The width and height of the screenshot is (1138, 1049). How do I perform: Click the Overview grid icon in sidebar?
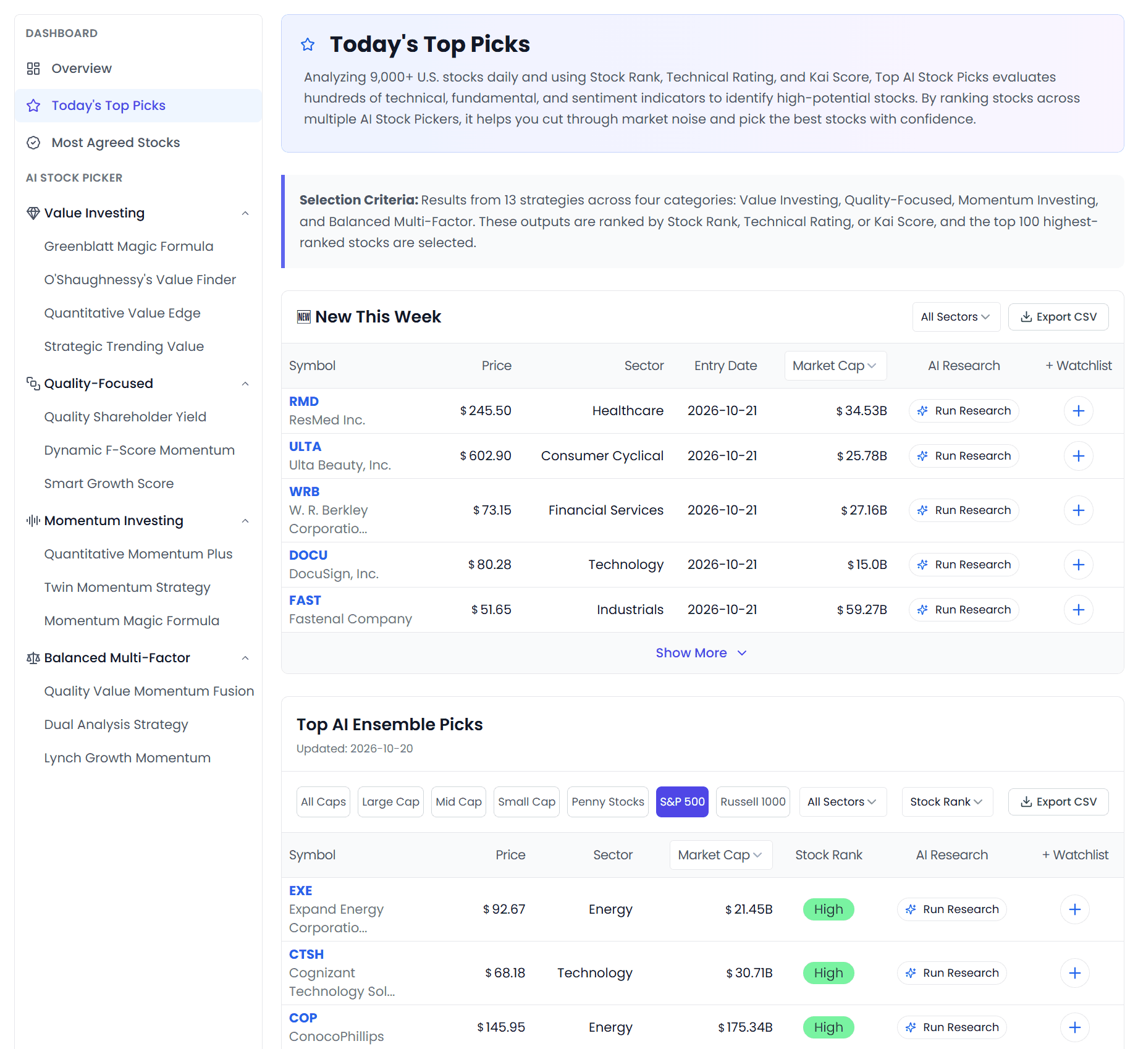pos(33,69)
